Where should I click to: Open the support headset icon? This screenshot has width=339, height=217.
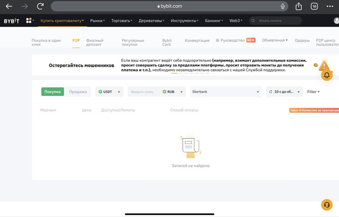coord(327,205)
